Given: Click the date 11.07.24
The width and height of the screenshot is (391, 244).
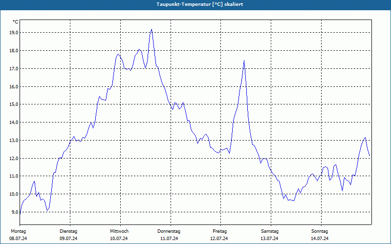Looking at the screenshot, I should [169, 239].
